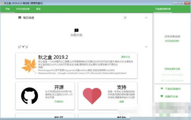Click the red heart icon
This screenshot has height=120, width=191.
(92, 96)
